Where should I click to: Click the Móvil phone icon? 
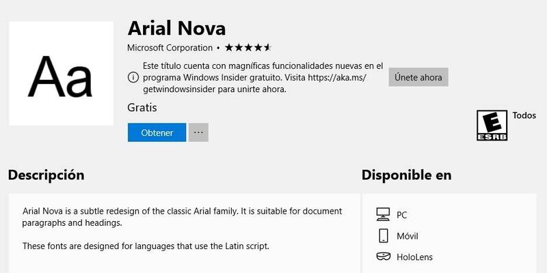[x=383, y=236]
